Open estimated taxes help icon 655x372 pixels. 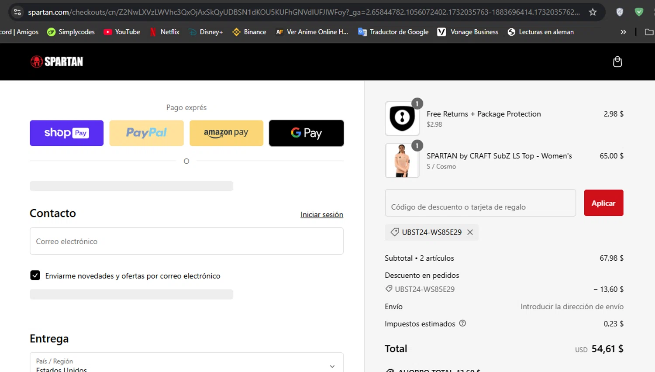click(x=462, y=323)
